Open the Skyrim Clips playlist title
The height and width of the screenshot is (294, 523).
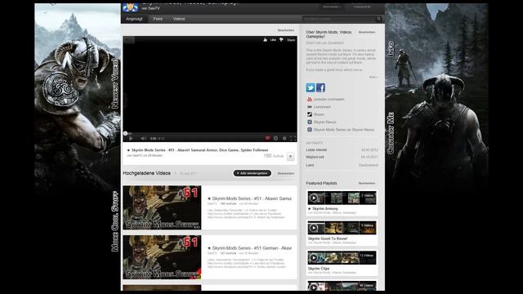319,269
